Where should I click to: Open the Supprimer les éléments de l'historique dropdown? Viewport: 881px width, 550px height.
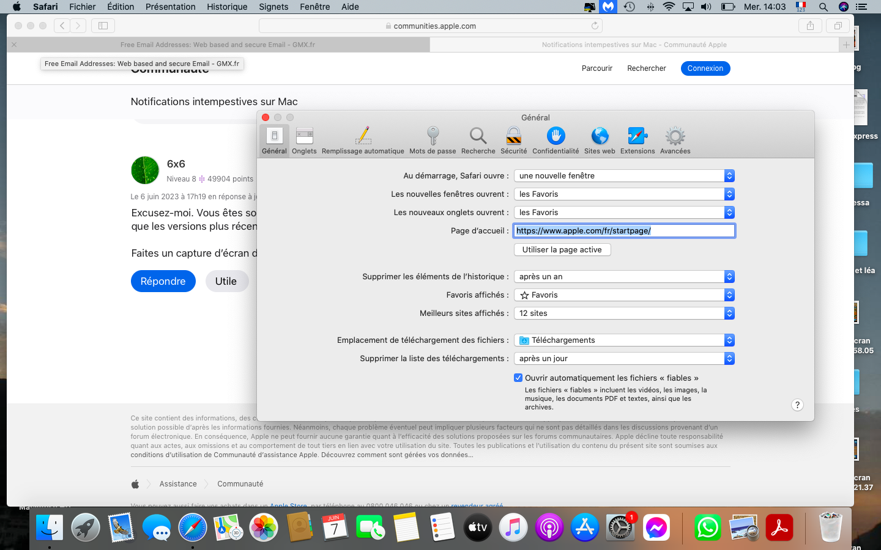(x=624, y=277)
